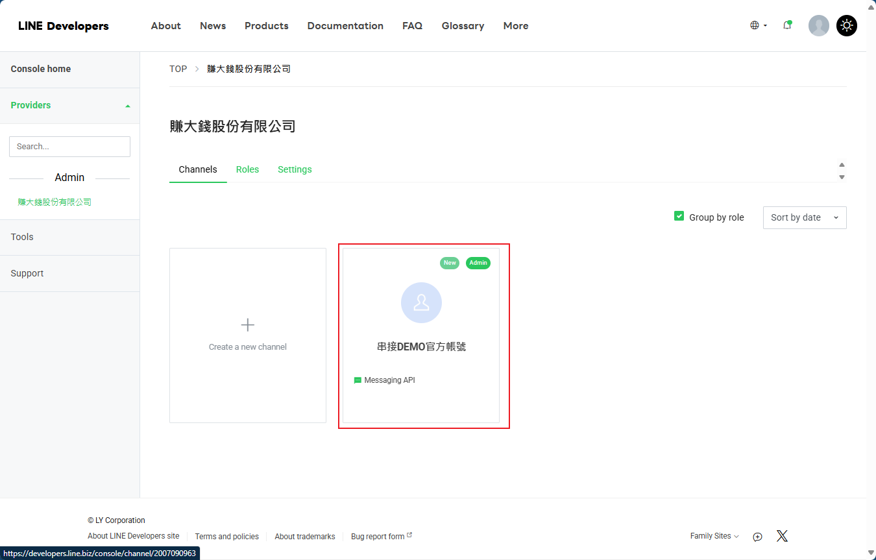Open the About menu
Screen dimensions: 876x560
166,26
